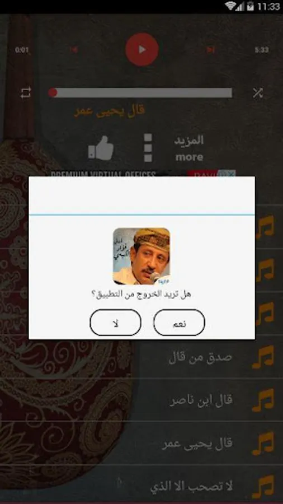Play the song صدق من قال

200,357
